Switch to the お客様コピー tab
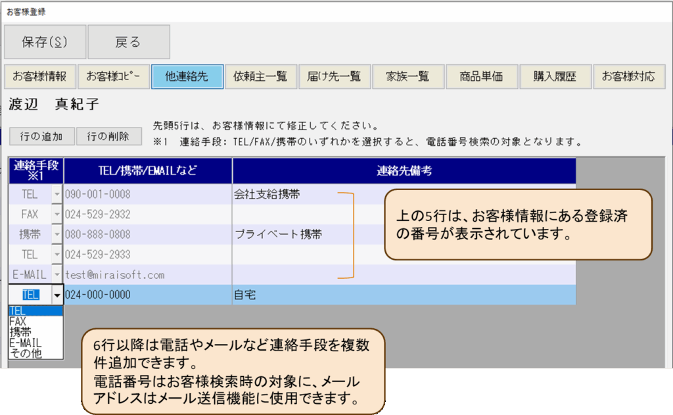Viewport: 673px width, 415px height. [x=113, y=76]
